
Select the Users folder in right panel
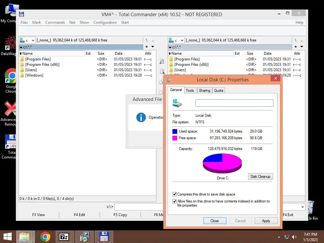tap(180, 70)
